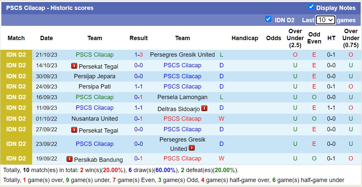This screenshot has width=362, height=187.
Task: Click the 60.00% draws percentage in summary
Action: click(x=165, y=170)
